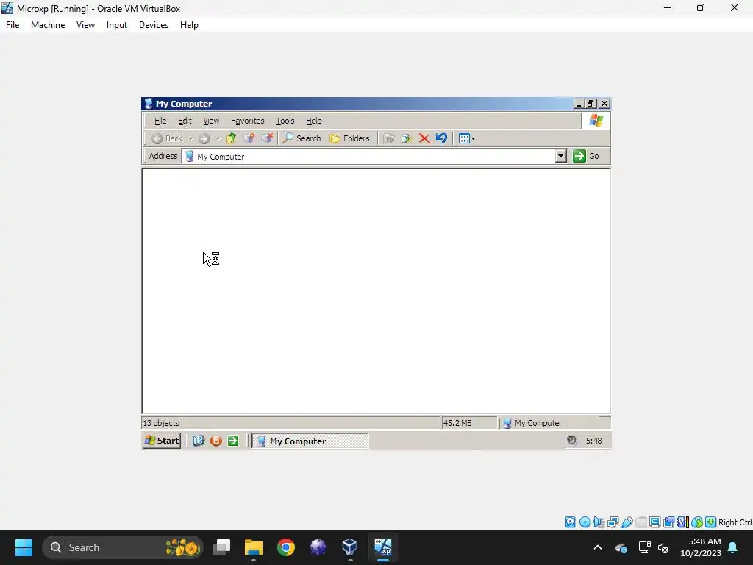Viewport: 753px width, 565px height.
Task: Show hidden system tray icons chevron
Action: pos(598,547)
